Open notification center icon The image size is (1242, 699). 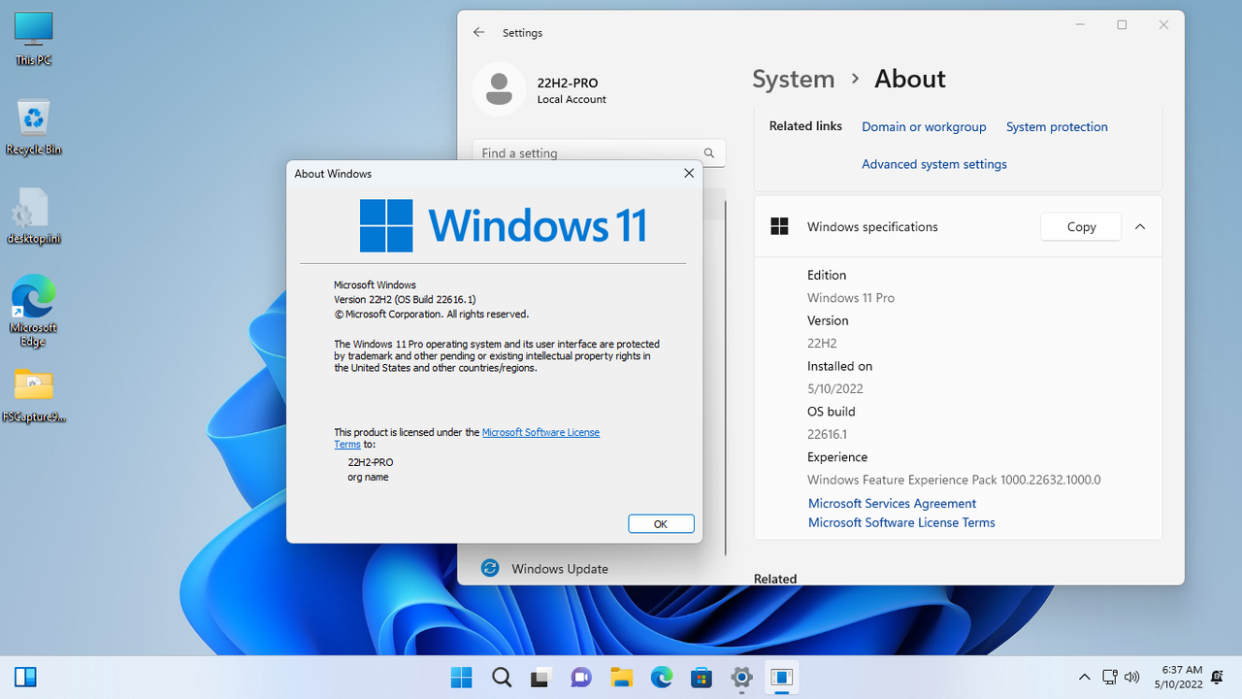tap(1218, 677)
